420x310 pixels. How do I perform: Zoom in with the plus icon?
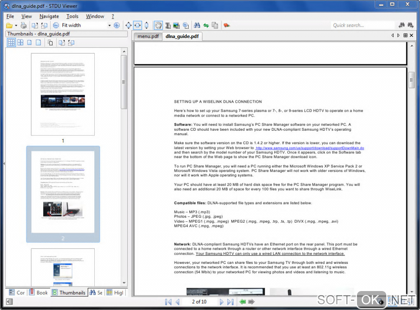(x=117, y=26)
